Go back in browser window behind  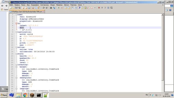pyautogui.click(x=2, y=6)
